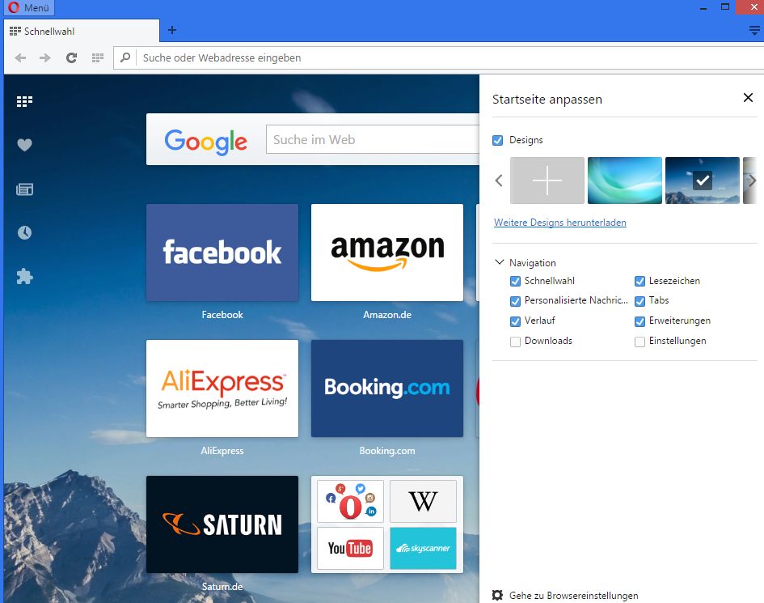Click the Amazon.de label text
Image resolution: width=764 pixels, height=603 pixels.
[x=387, y=315]
